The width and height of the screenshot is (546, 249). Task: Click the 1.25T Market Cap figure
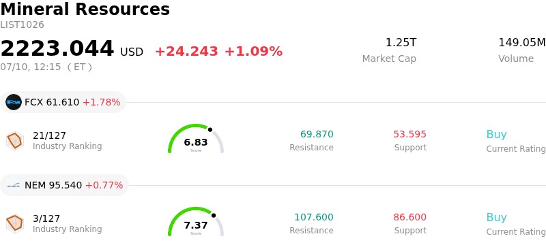point(401,43)
